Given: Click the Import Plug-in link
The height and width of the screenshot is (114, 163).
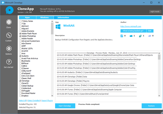Looking at the screenshot, I should click(47, 101).
